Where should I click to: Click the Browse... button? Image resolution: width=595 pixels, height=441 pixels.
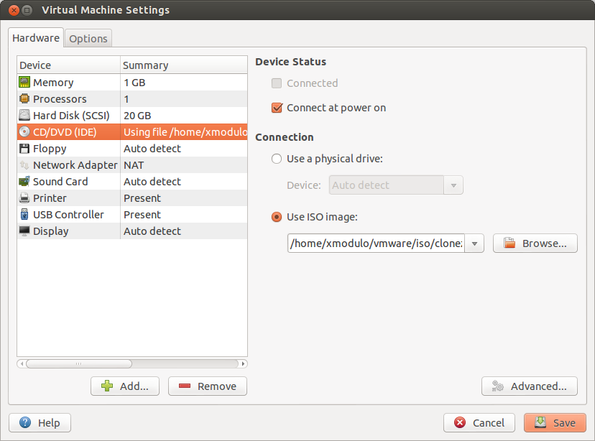coord(535,243)
